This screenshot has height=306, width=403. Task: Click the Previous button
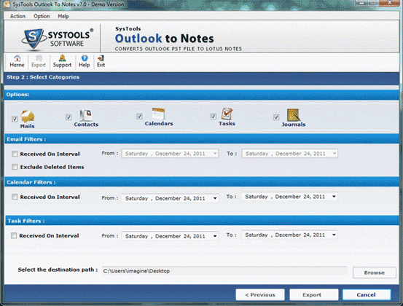pyautogui.click(x=260, y=294)
